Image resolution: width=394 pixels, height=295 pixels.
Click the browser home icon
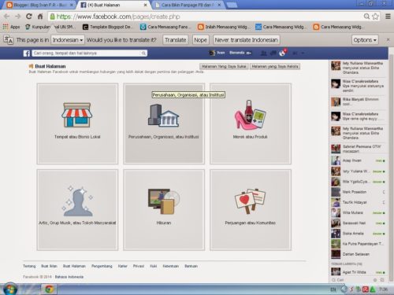[x=40, y=17]
